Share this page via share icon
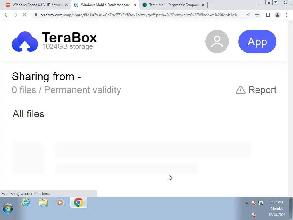 (248, 15)
